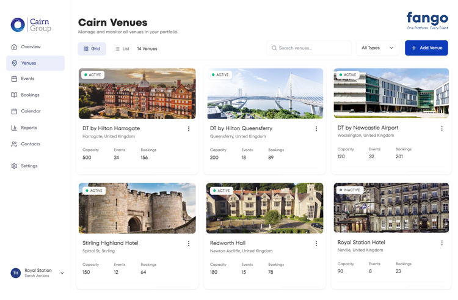
Task: Click the bookings value 201
Action: click(x=399, y=156)
